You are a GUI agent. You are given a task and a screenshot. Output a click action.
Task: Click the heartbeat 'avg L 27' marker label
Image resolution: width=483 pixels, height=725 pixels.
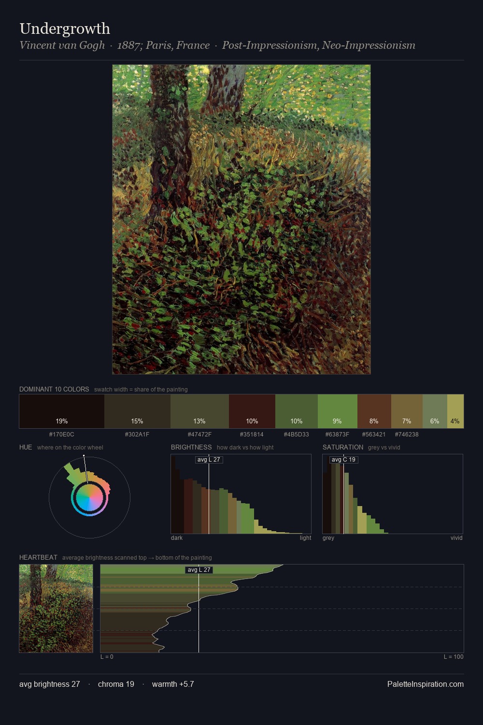199,570
